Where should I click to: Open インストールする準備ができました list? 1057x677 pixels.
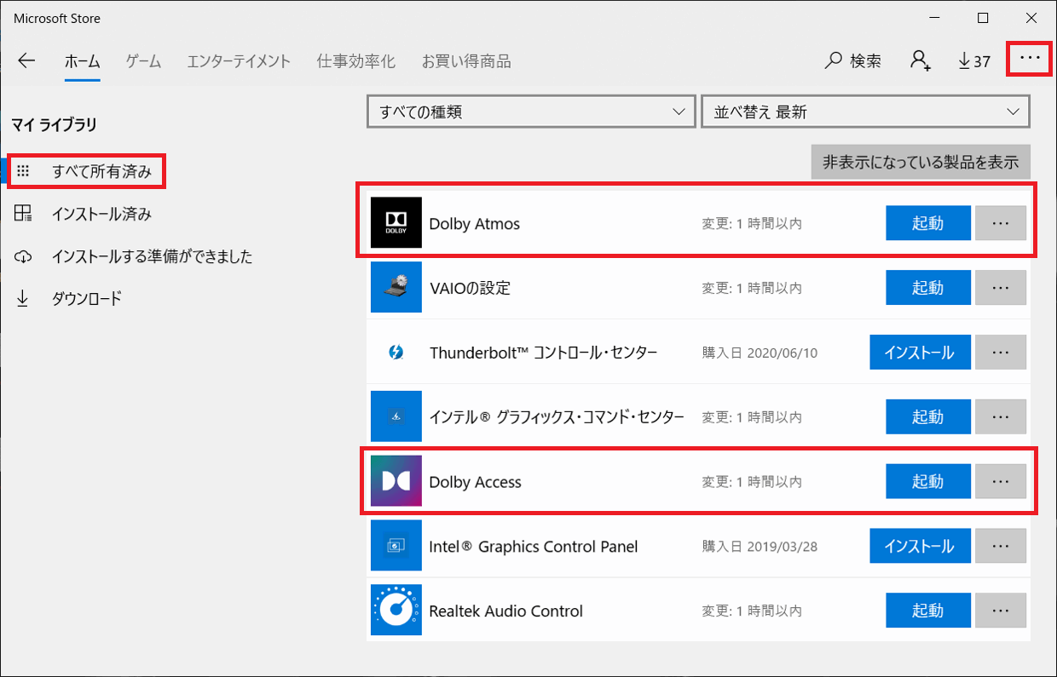135,256
